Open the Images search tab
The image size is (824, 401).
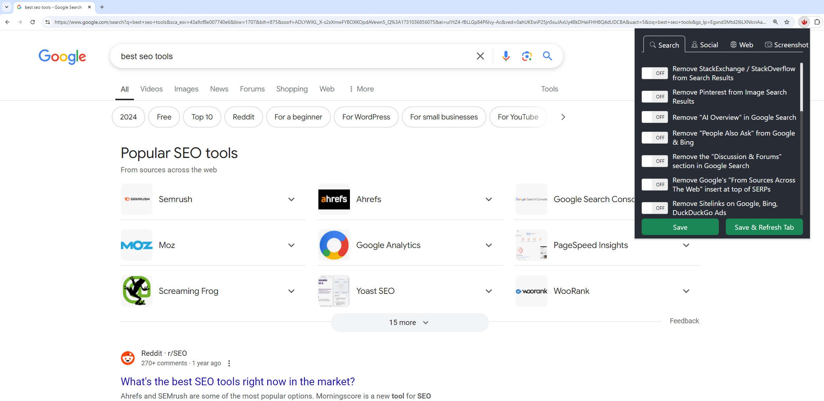point(186,89)
